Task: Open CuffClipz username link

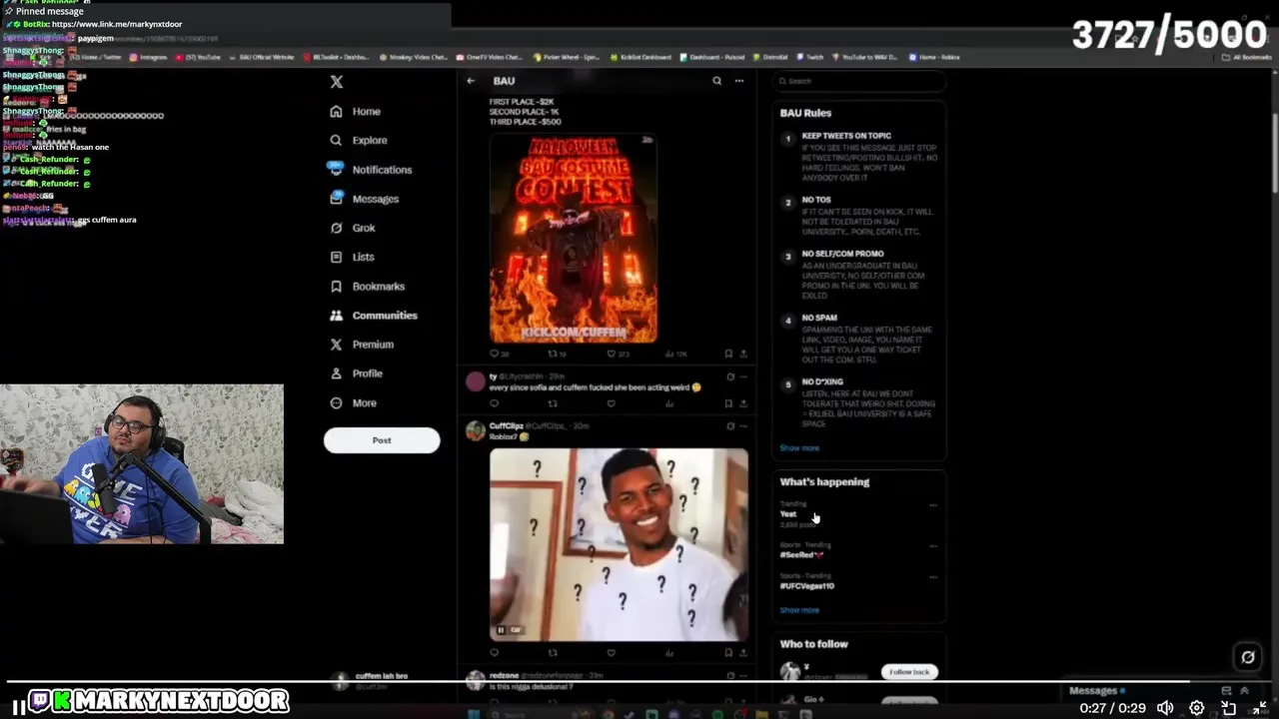Action: [x=507, y=426]
